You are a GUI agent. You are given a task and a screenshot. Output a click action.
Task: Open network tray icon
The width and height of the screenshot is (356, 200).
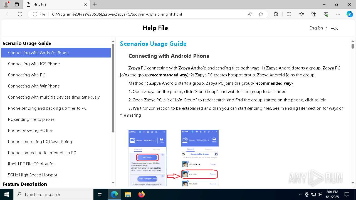coord(313,194)
